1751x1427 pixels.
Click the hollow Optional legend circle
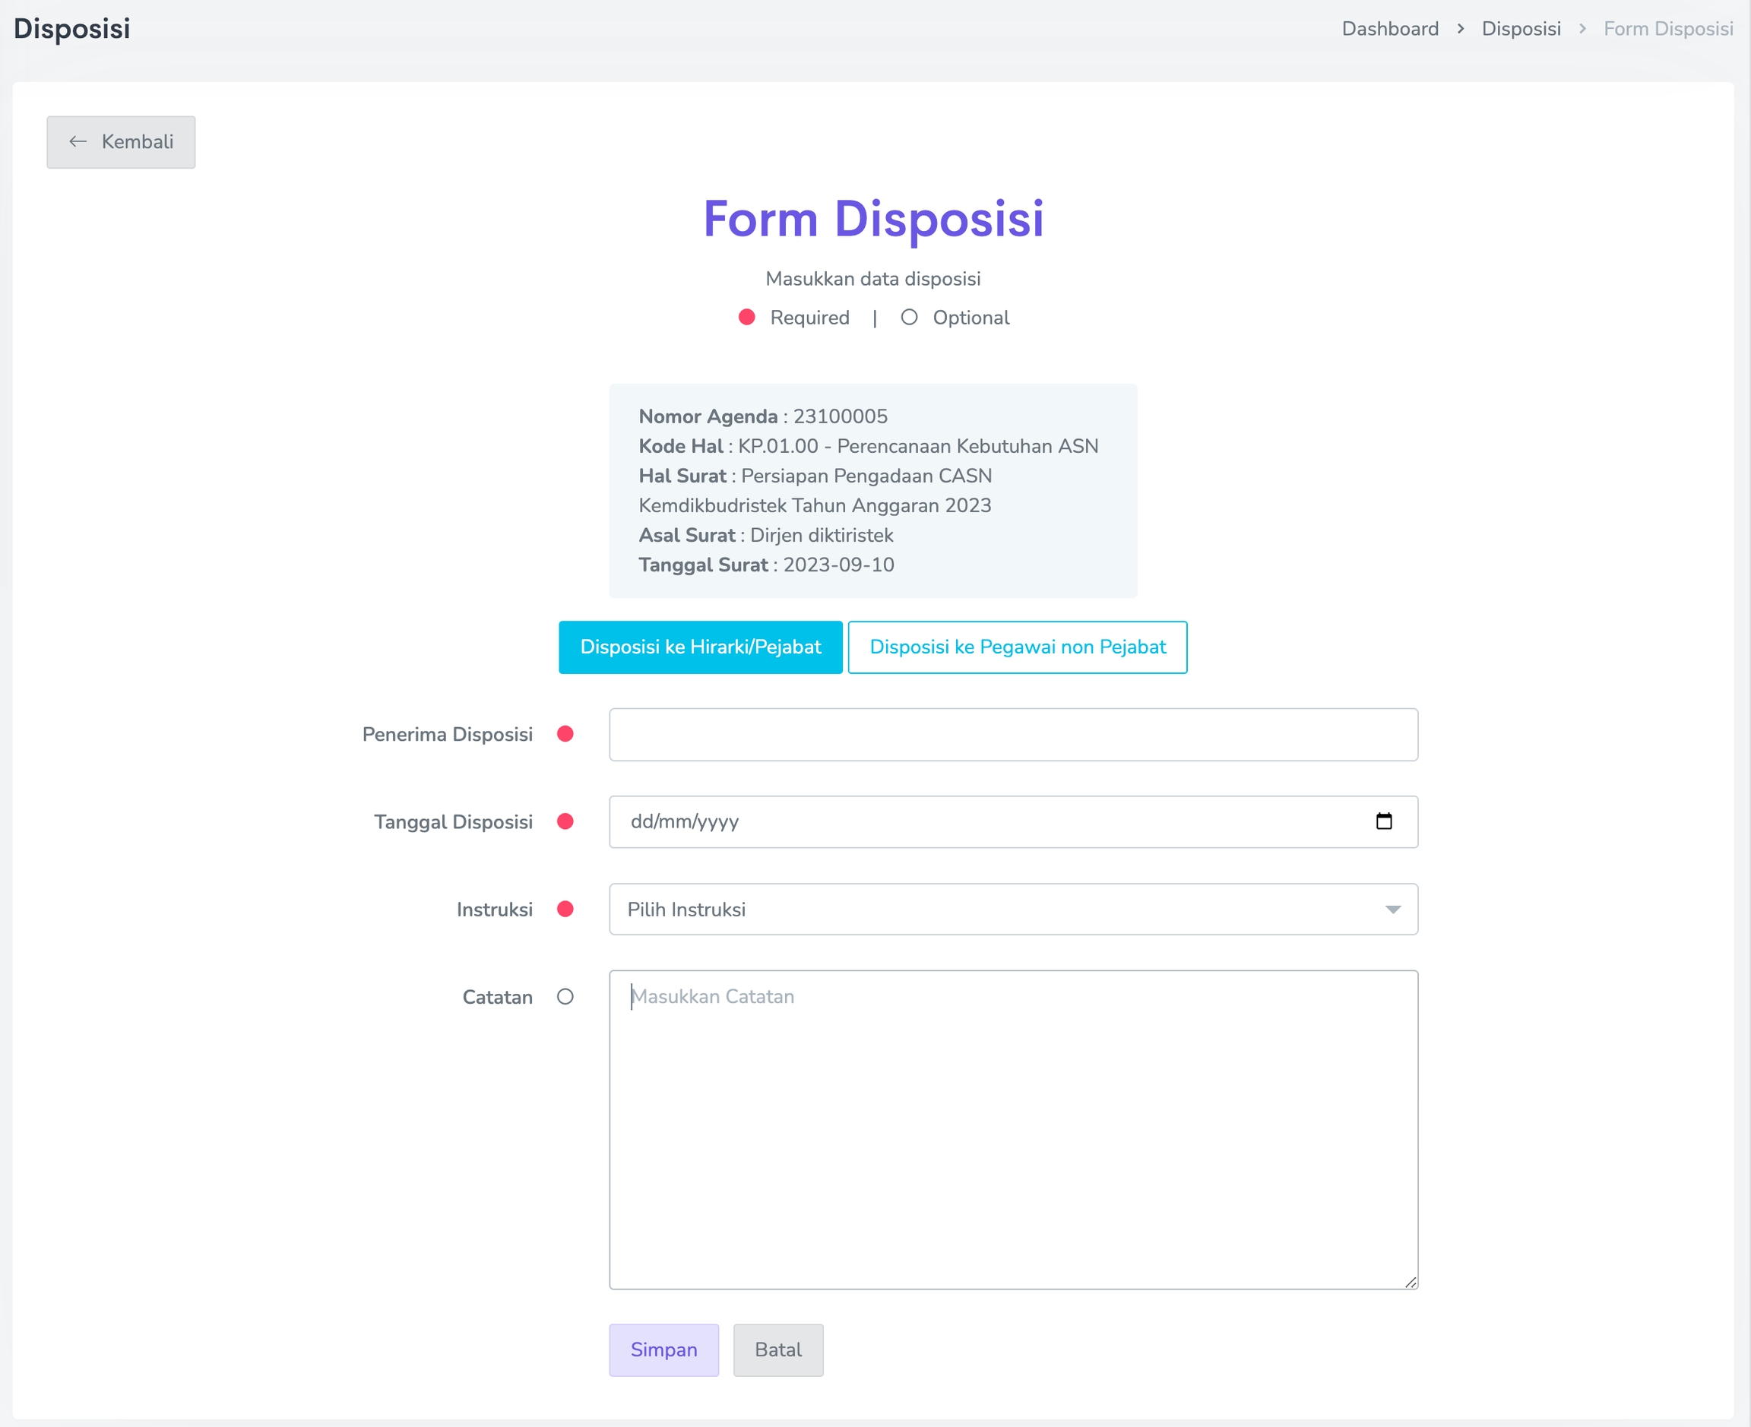[908, 318]
